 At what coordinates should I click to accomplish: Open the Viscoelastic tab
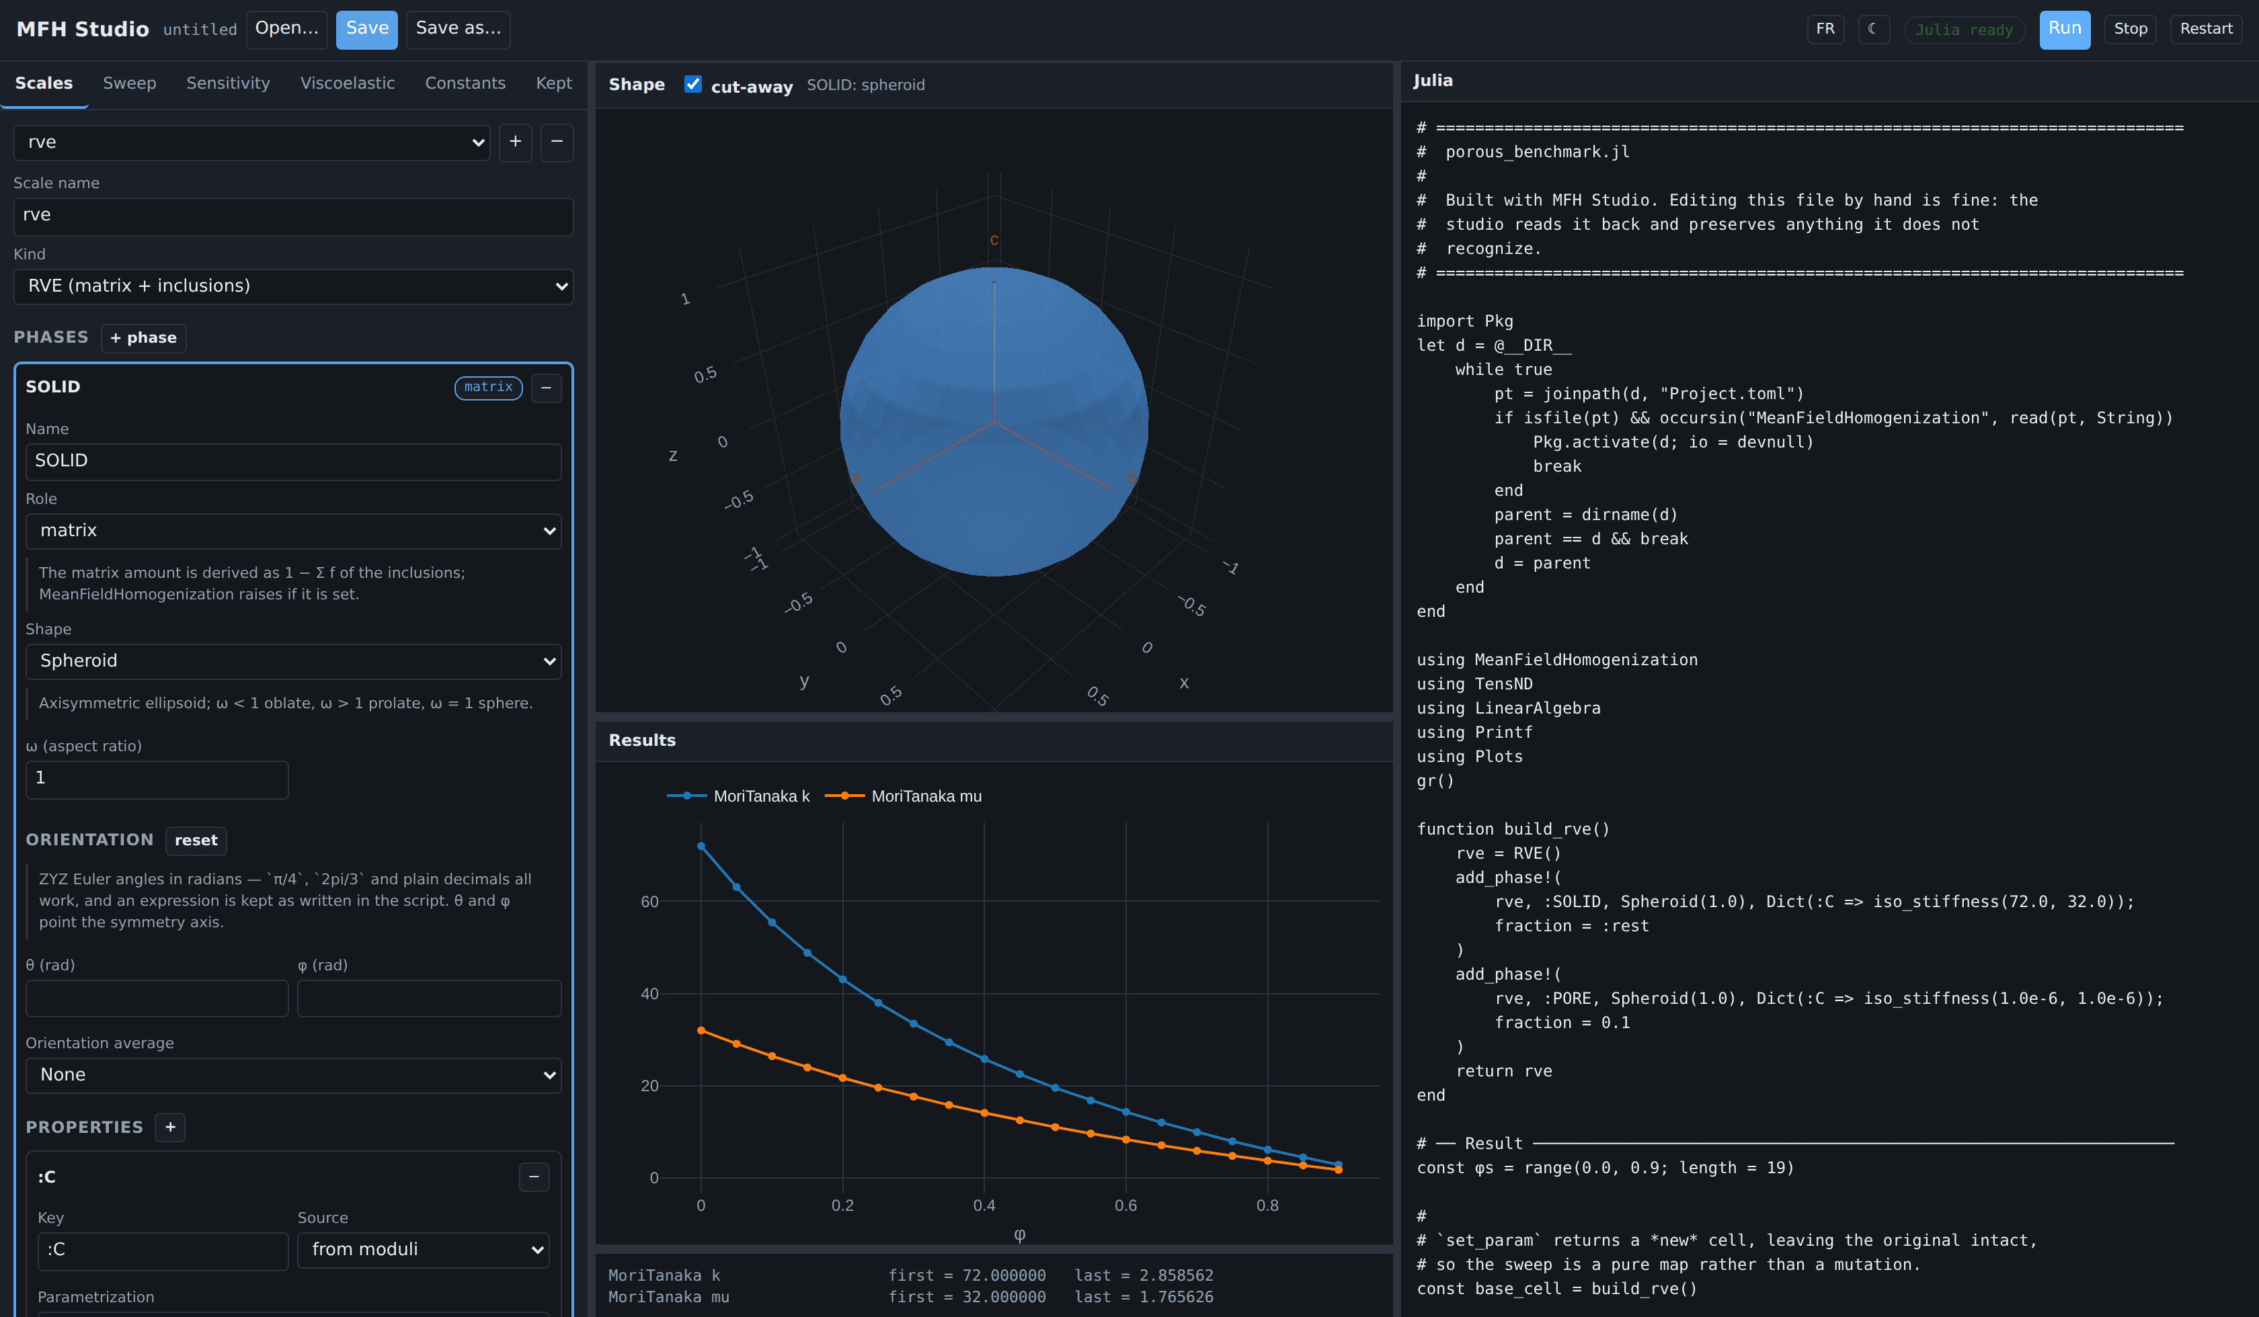coord(347,83)
